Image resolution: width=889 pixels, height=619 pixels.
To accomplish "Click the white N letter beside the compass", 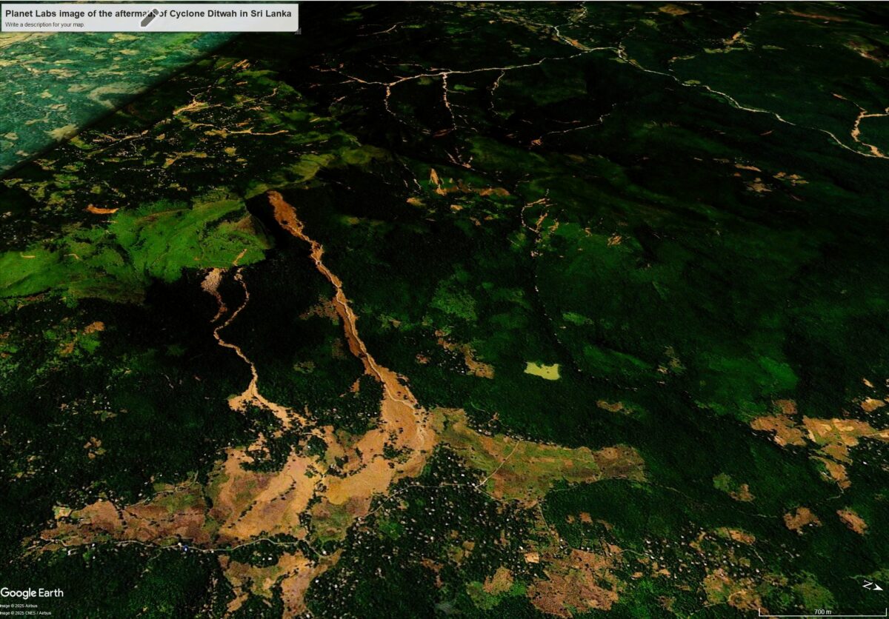I will click(868, 584).
